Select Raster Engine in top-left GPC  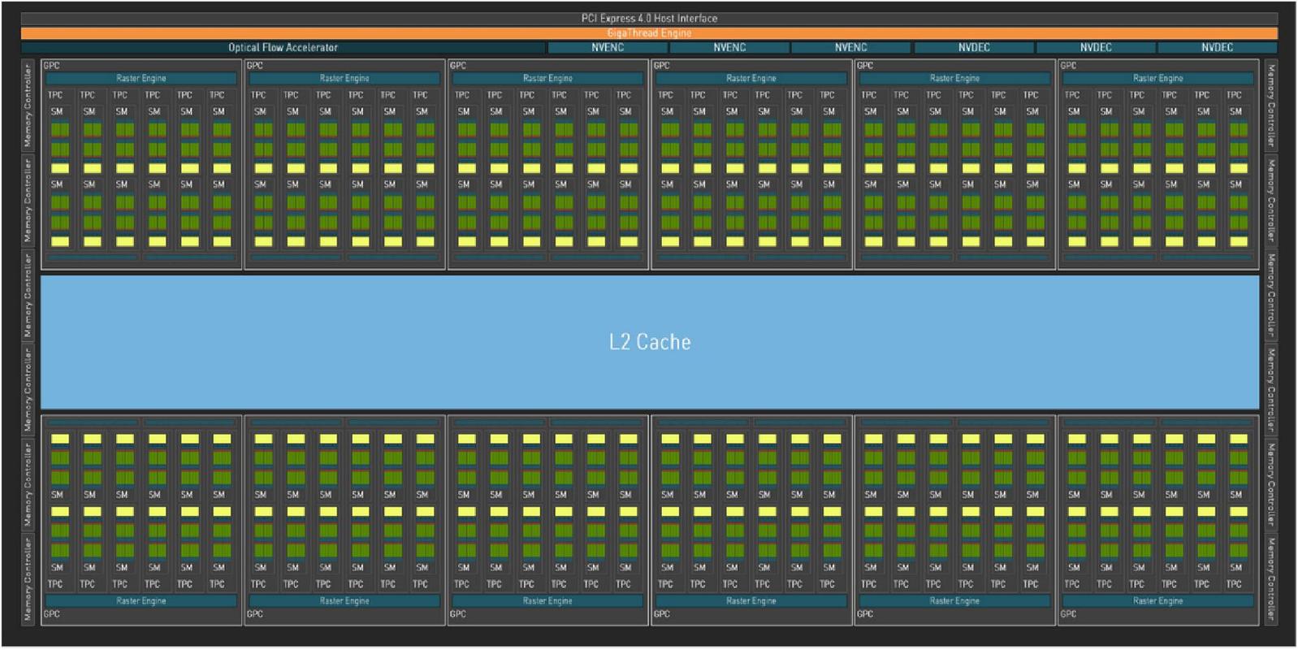(x=141, y=79)
